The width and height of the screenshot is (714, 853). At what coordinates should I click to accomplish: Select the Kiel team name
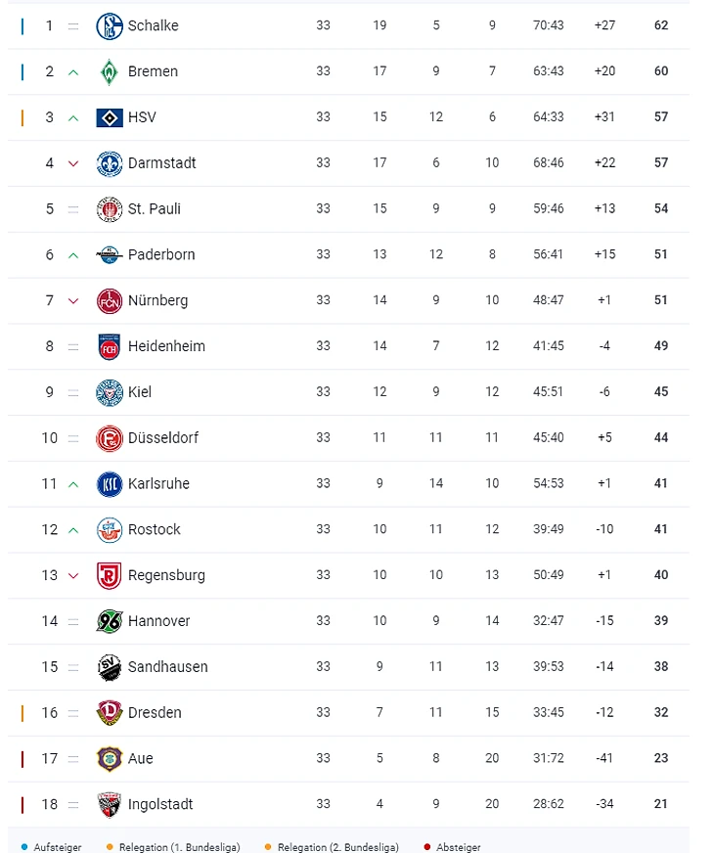140,392
